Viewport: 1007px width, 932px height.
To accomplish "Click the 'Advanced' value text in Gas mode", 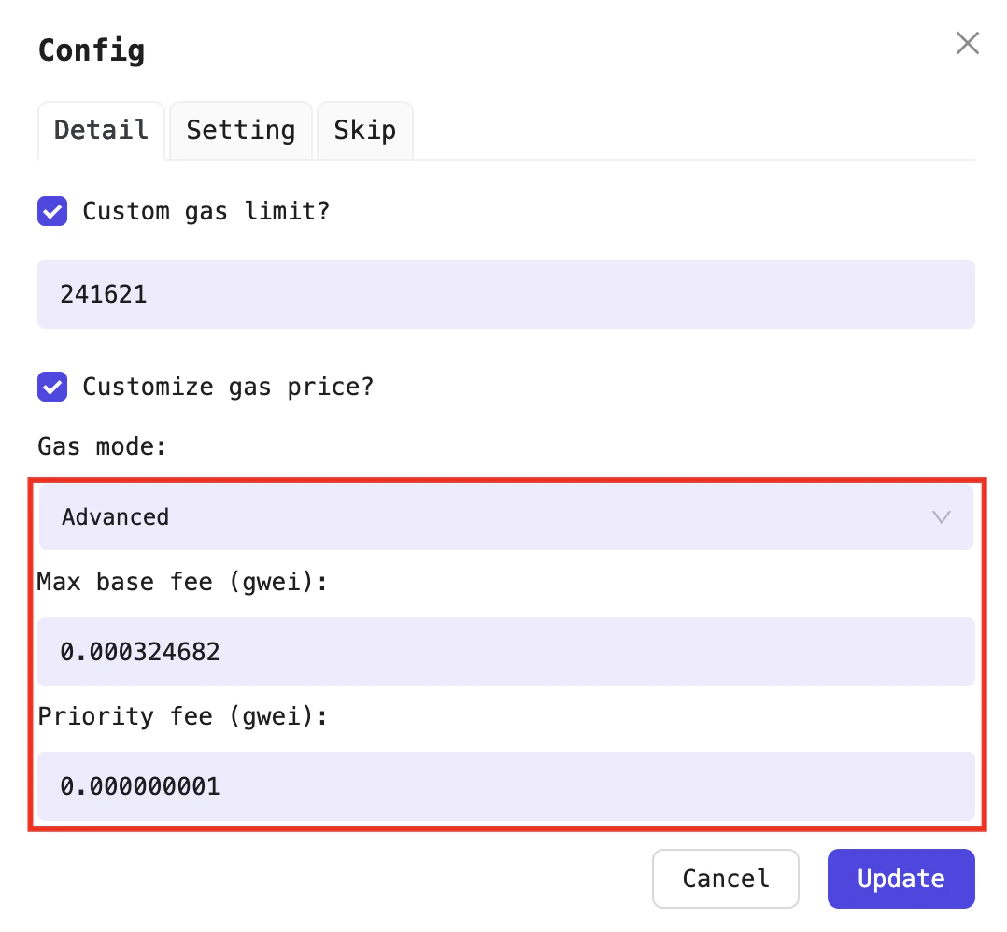I will click(x=115, y=516).
